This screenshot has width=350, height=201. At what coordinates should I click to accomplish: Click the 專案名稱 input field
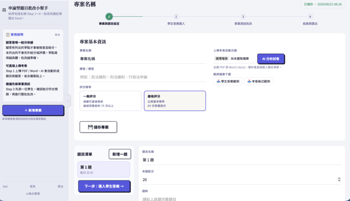coord(143,59)
